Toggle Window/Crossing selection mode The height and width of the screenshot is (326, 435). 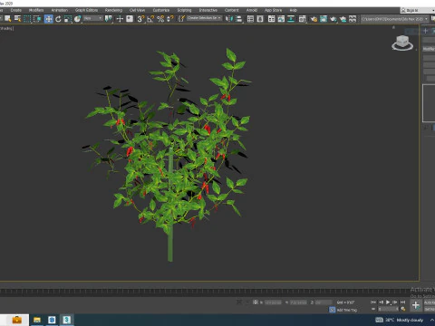pyautogui.click(x=37, y=19)
